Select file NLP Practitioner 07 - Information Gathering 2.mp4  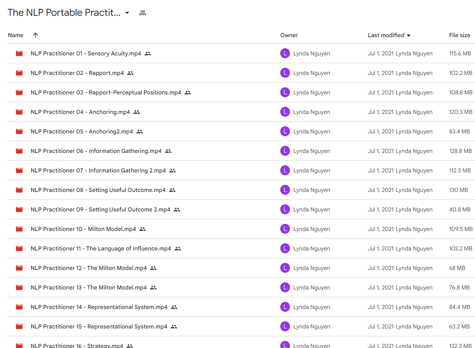98,171
